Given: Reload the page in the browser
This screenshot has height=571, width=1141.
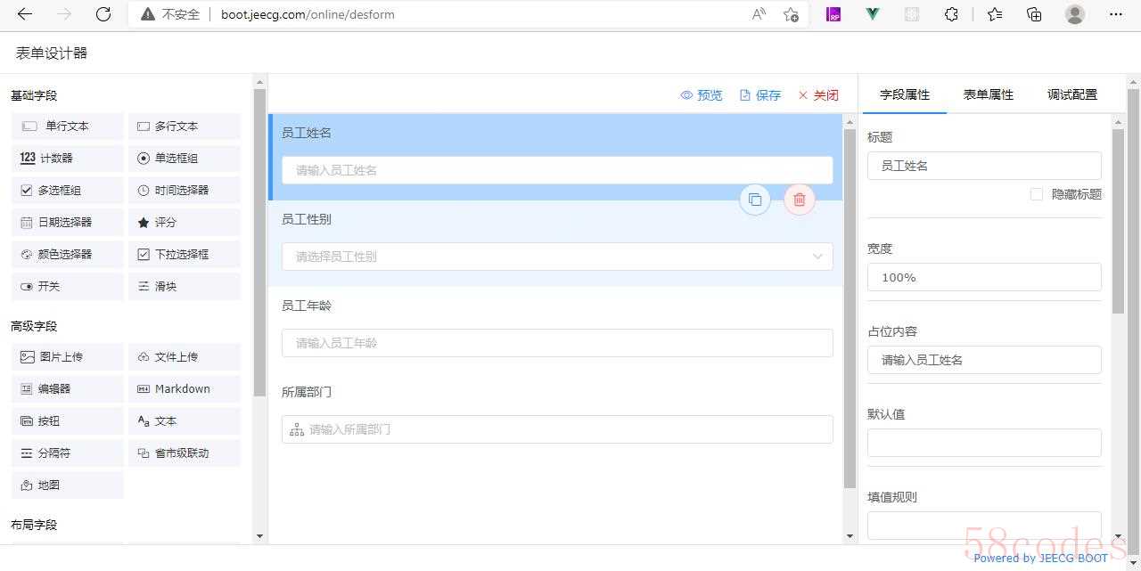Looking at the screenshot, I should [103, 14].
